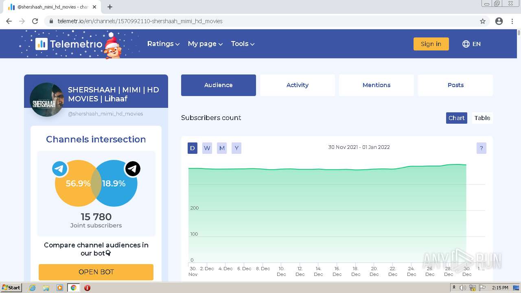Show hidden system tray icons
This screenshot has height=293, width=521.
[x=454, y=288]
